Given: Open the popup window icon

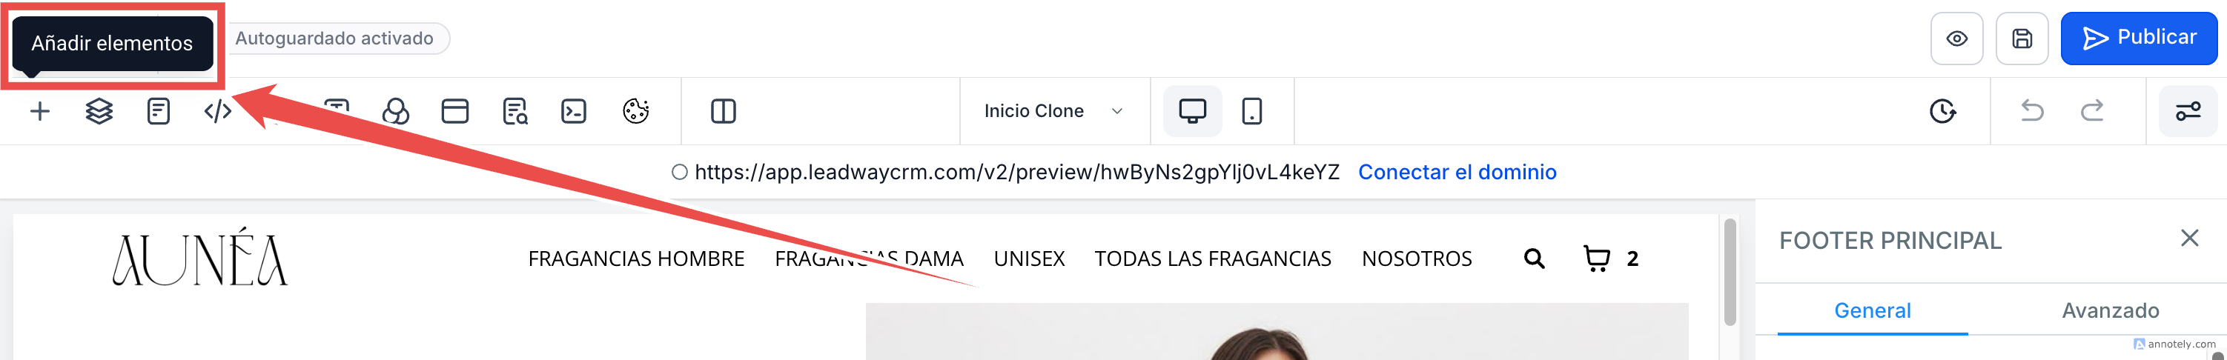Looking at the screenshot, I should point(454,111).
